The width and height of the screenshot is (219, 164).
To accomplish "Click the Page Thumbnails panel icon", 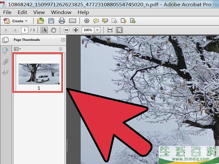I will point(5,40).
